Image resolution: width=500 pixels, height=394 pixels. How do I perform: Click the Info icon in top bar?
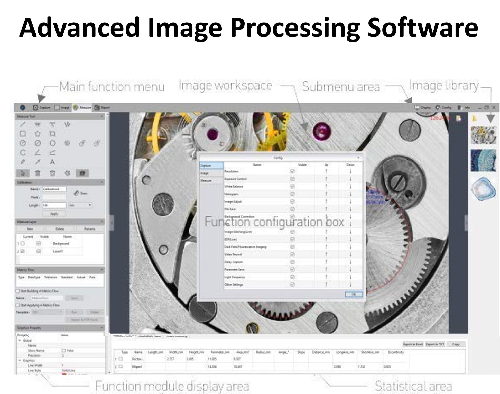pos(464,108)
